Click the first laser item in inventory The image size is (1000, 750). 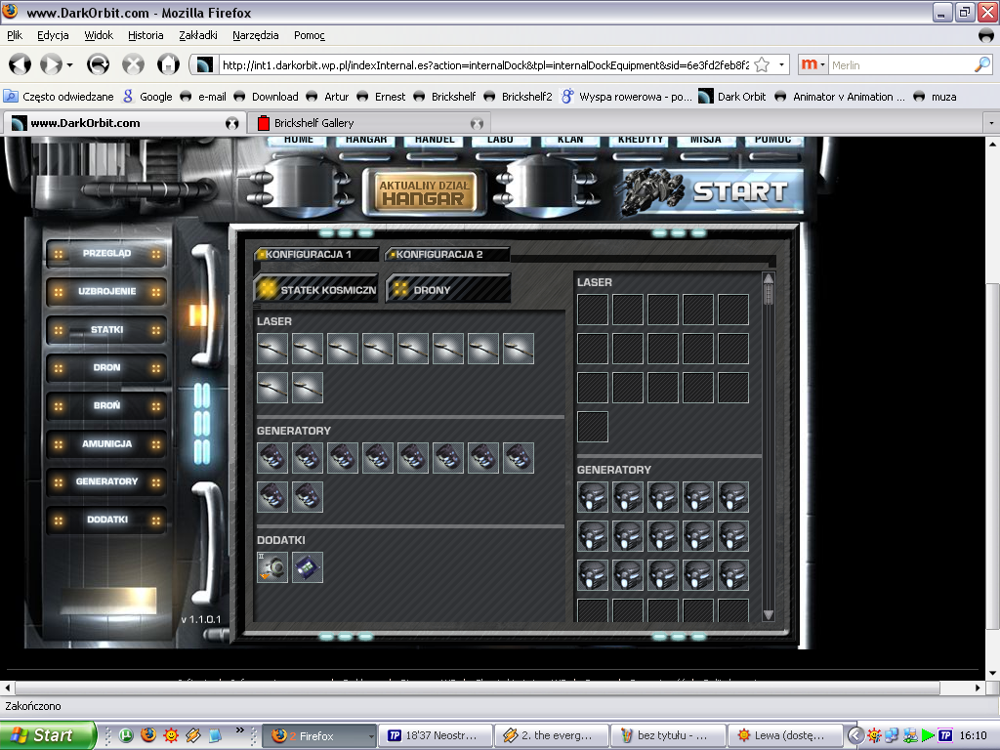272,349
